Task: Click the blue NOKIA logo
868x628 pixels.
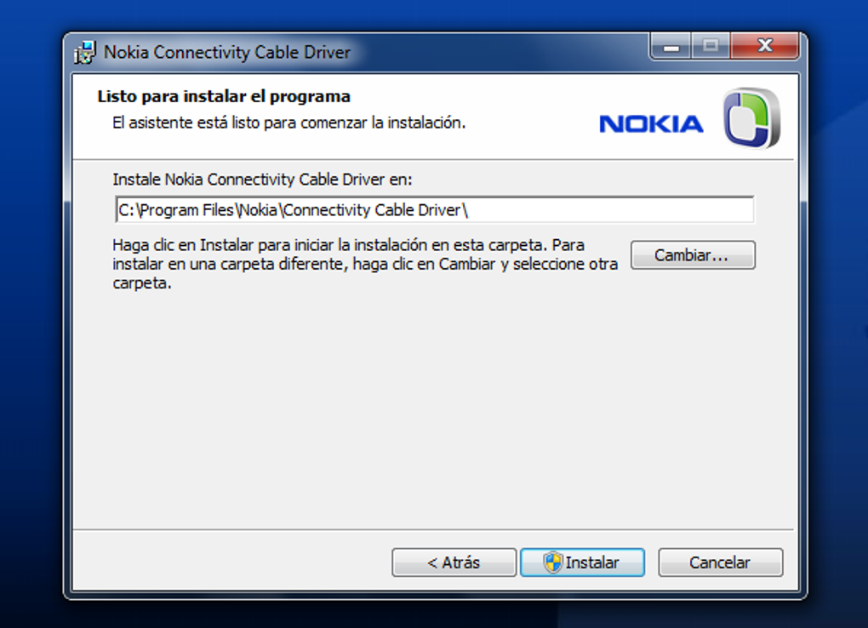Action: 651,124
